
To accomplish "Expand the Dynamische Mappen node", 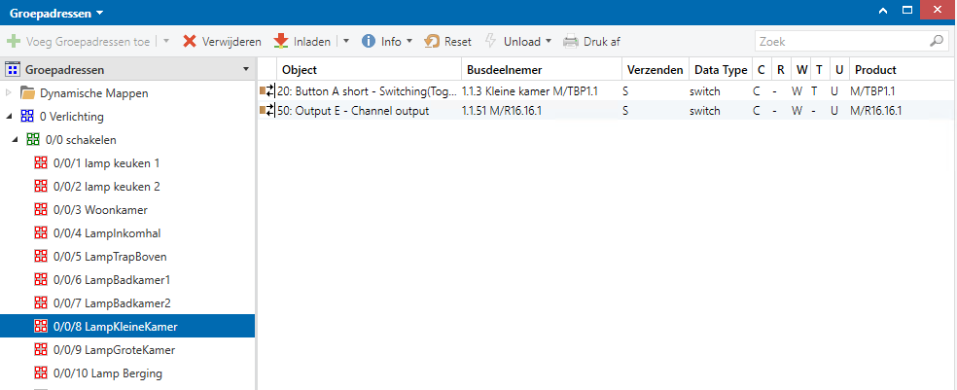I will tap(10, 93).
